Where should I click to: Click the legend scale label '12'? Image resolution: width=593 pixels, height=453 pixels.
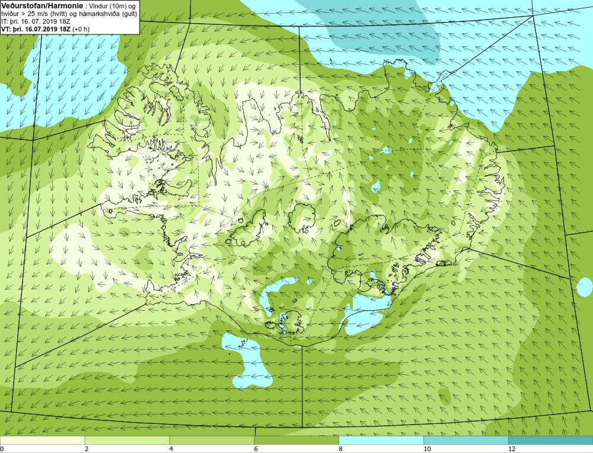(512, 449)
